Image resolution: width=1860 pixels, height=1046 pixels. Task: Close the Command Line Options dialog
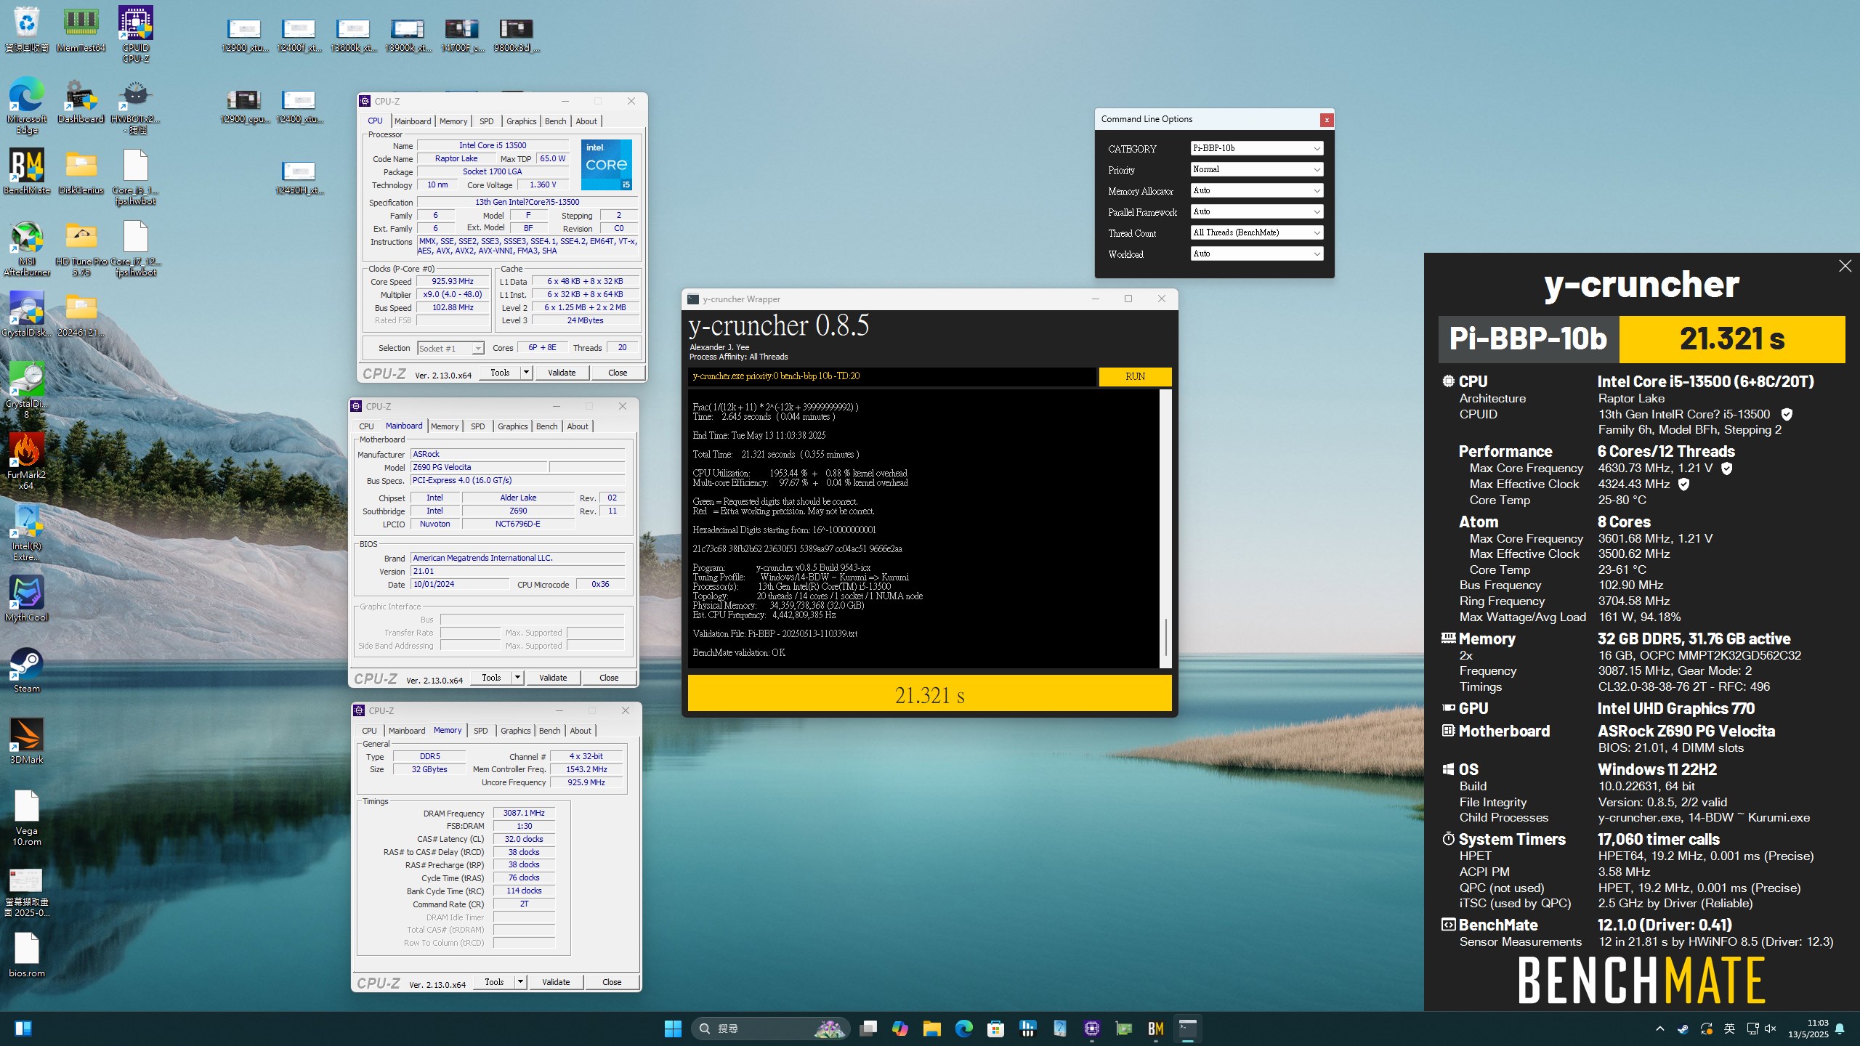[x=1326, y=120]
